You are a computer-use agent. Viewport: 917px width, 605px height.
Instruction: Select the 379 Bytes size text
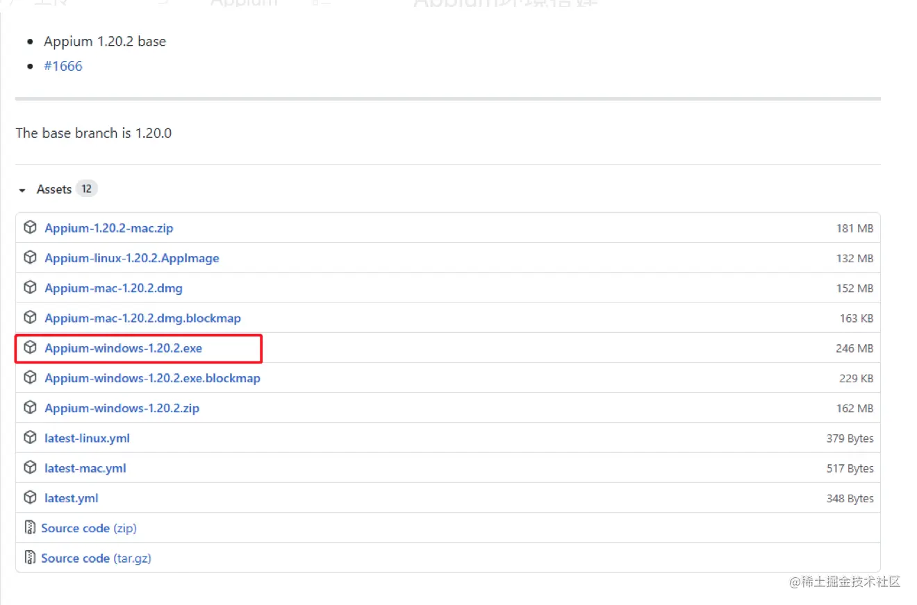click(x=850, y=438)
